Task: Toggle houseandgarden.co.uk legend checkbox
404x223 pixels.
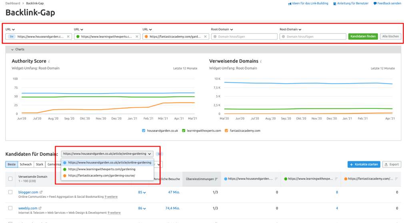Action: pos(144,131)
